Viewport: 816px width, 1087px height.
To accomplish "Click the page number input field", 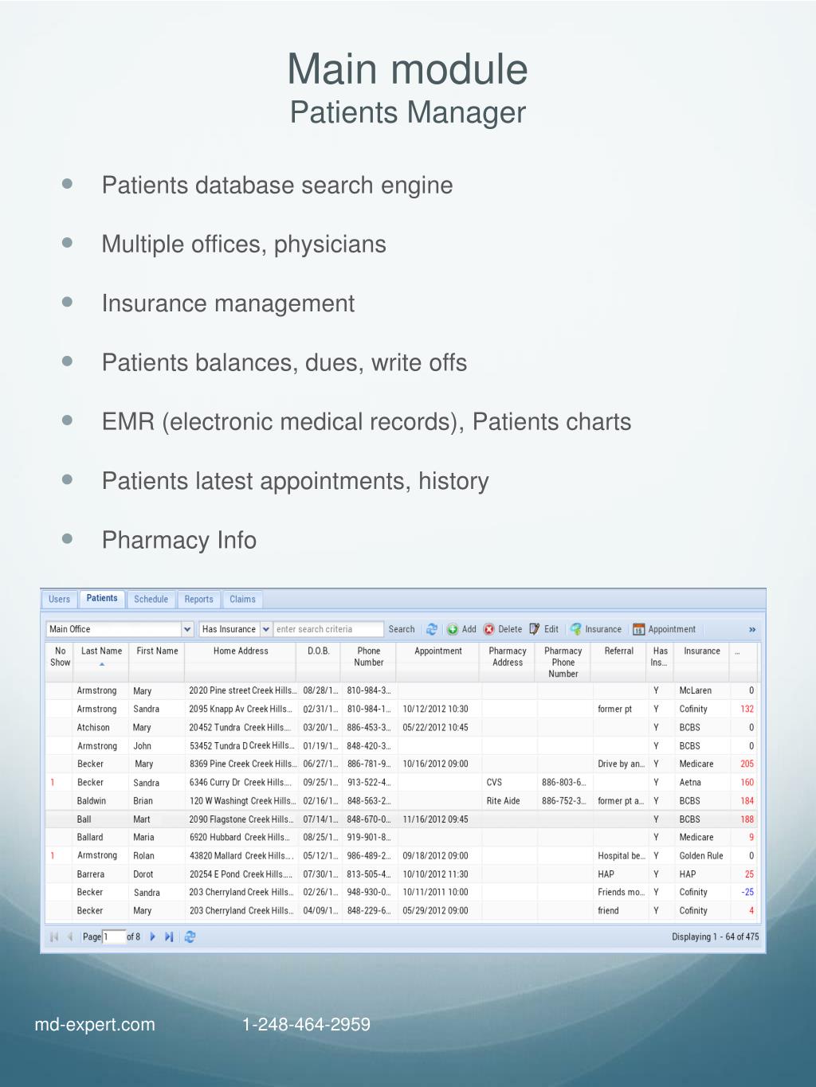I will tap(114, 936).
